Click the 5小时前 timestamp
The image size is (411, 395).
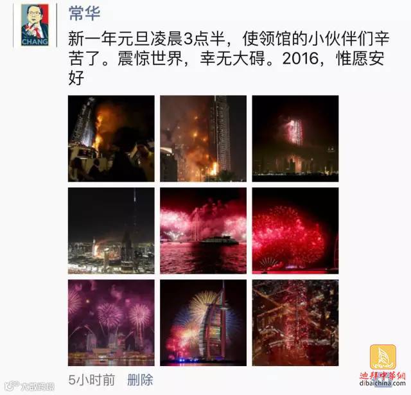[x=92, y=380]
